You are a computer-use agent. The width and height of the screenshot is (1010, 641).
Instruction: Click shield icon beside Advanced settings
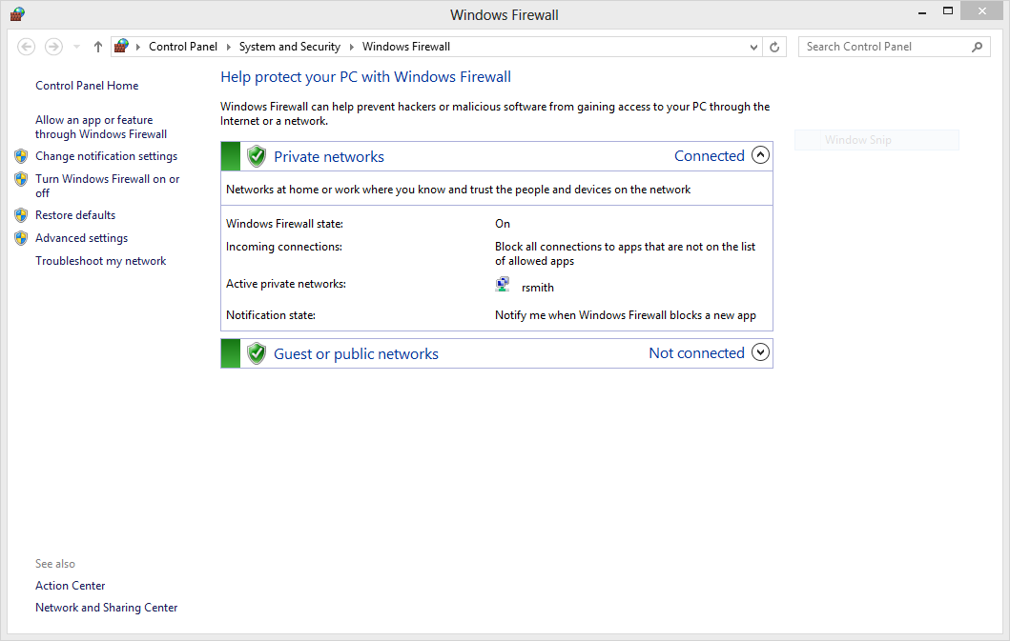click(x=21, y=238)
